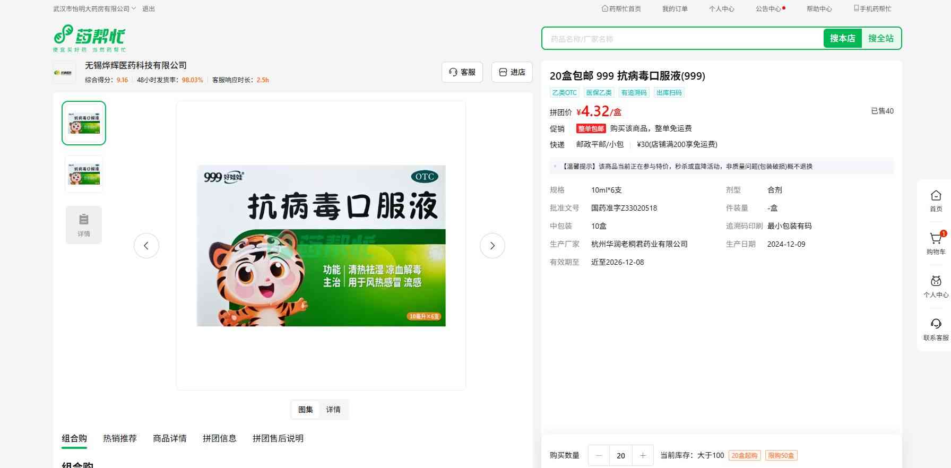Click the 搜本店 search button
Image resolution: width=951 pixels, height=468 pixels.
(x=842, y=38)
